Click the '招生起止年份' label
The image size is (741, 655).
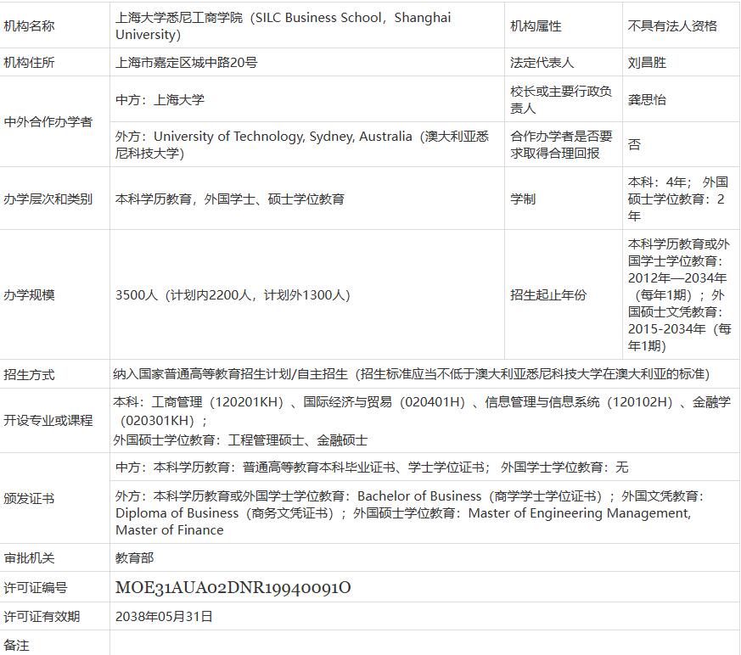[548, 294]
